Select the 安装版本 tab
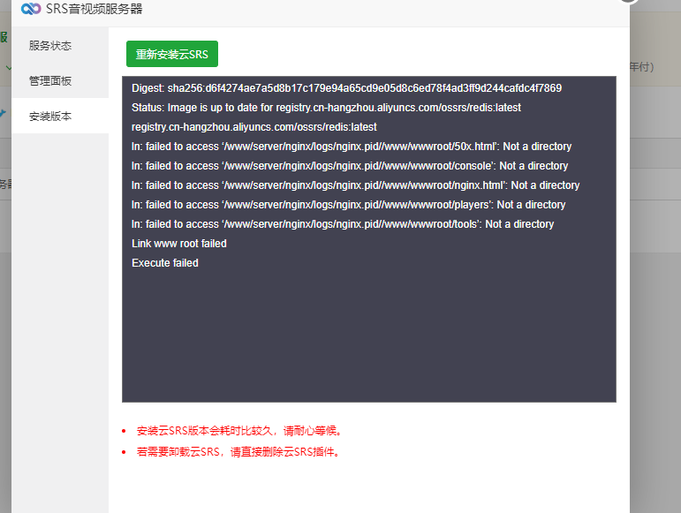 pos(60,116)
